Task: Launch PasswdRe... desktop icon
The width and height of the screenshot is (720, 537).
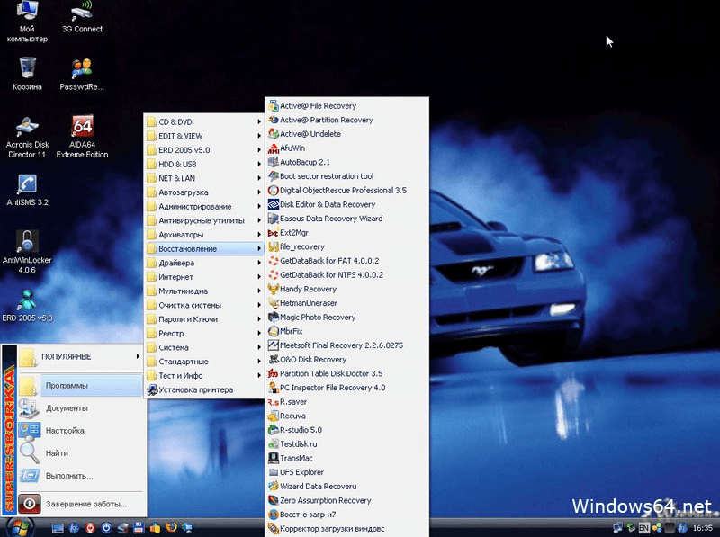Action: point(82,74)
